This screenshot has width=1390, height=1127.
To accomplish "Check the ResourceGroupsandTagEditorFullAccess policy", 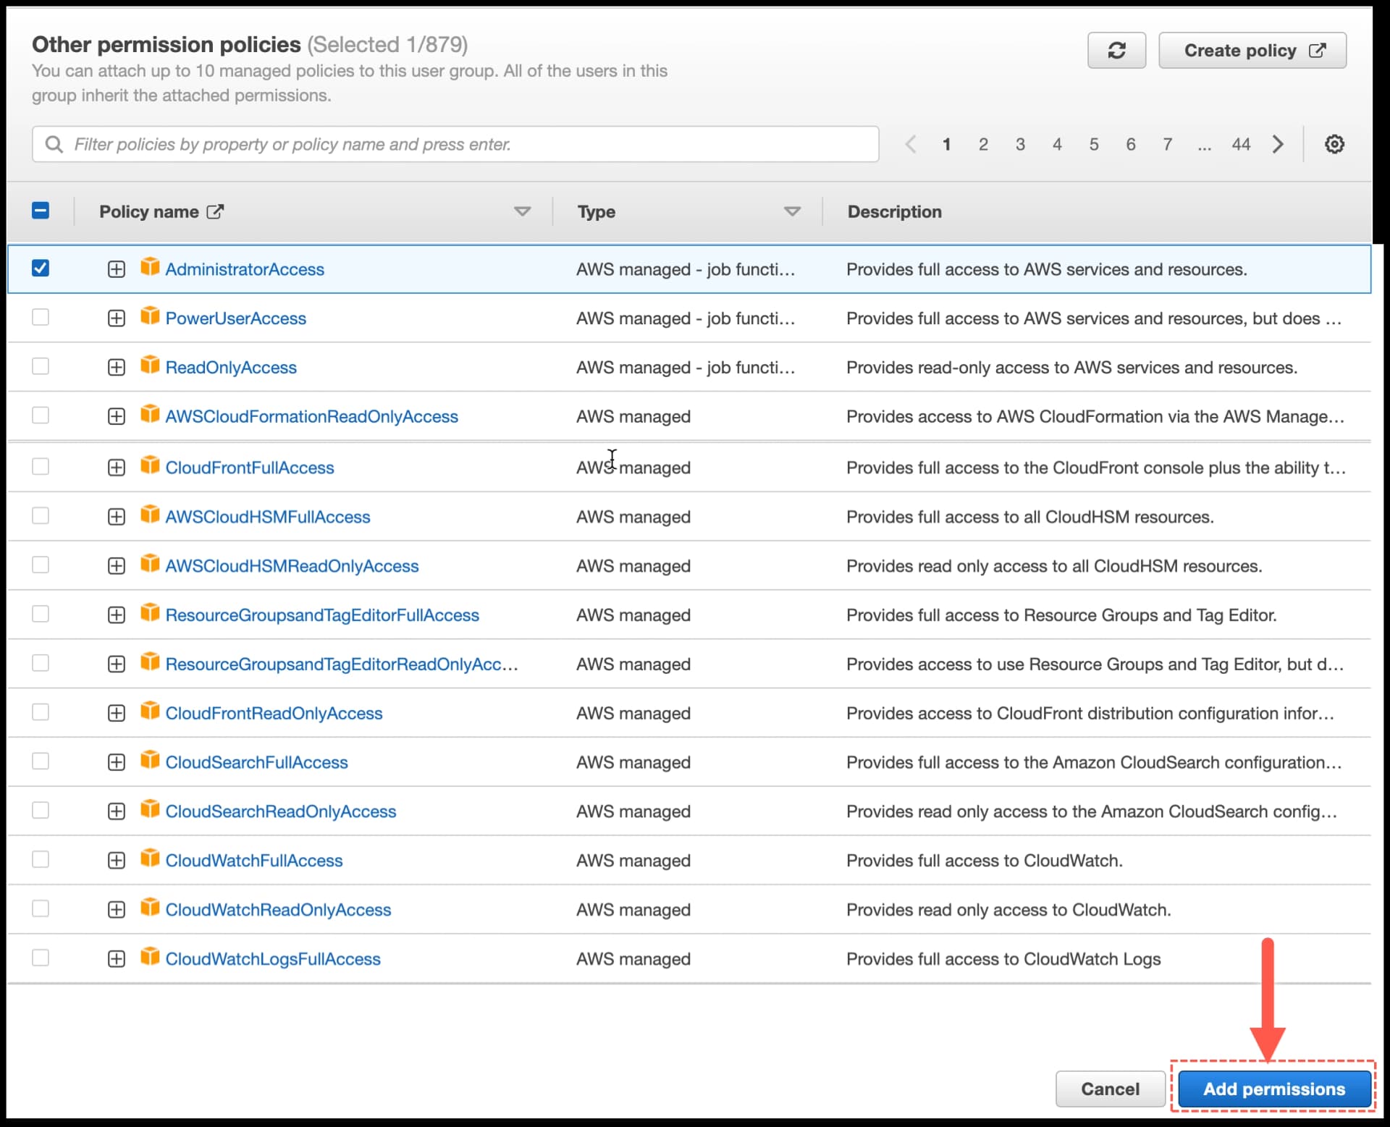I will pos(41,615).
